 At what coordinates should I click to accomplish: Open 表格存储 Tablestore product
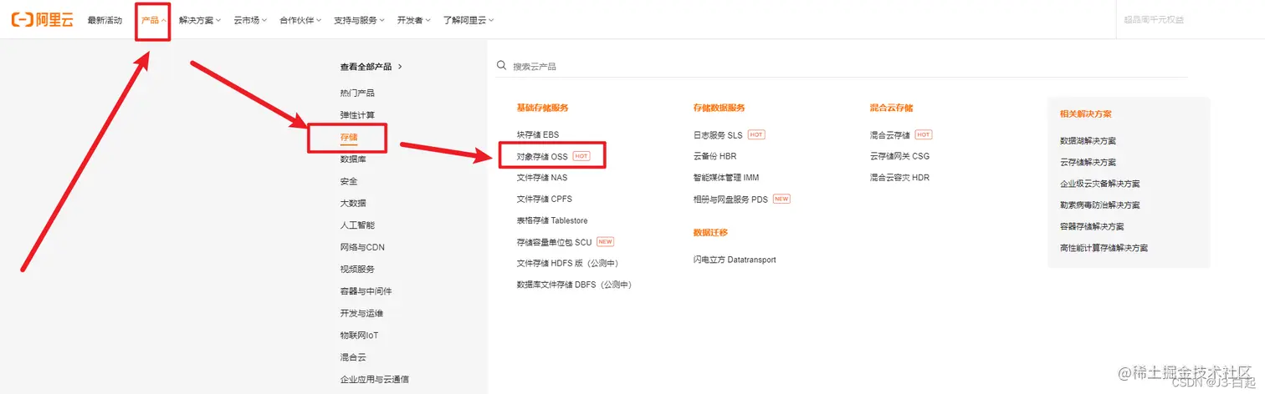(552, 220)
